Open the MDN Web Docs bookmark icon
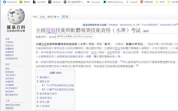The height and width of the screenshot is (111, 178). 105,2
